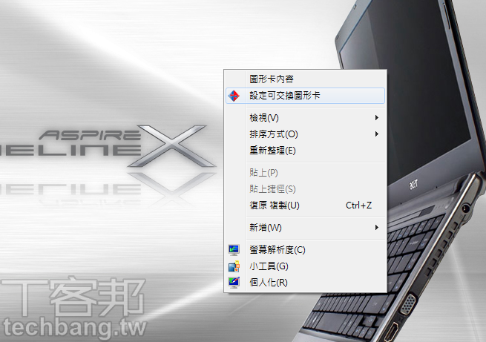
Task: Select the 設定可交換圖形卡 menu entry text
Action: click(x=285, y=96)
